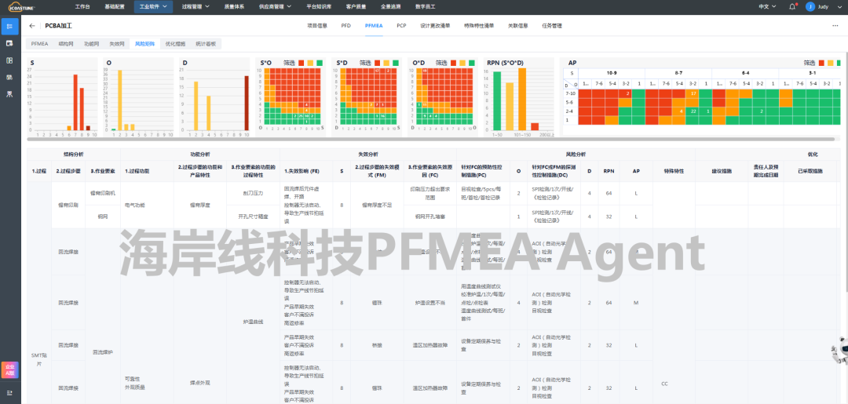
Task: Switch to 关联信息 tab
Action: tap(518, 25)
